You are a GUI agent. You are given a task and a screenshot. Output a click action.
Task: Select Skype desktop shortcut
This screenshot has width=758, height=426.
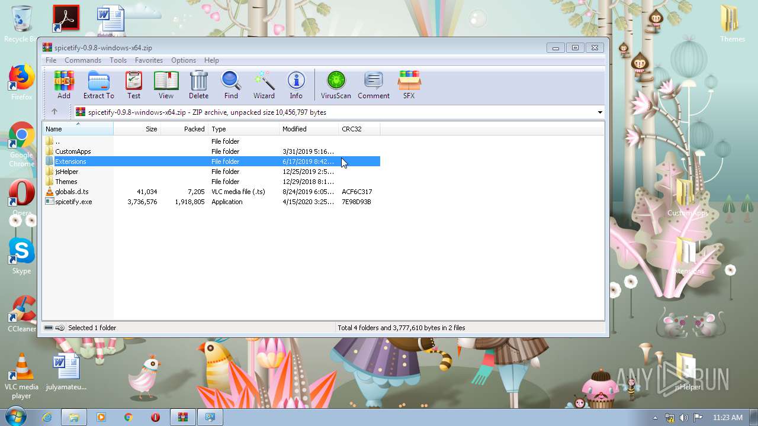coord(22,256)
